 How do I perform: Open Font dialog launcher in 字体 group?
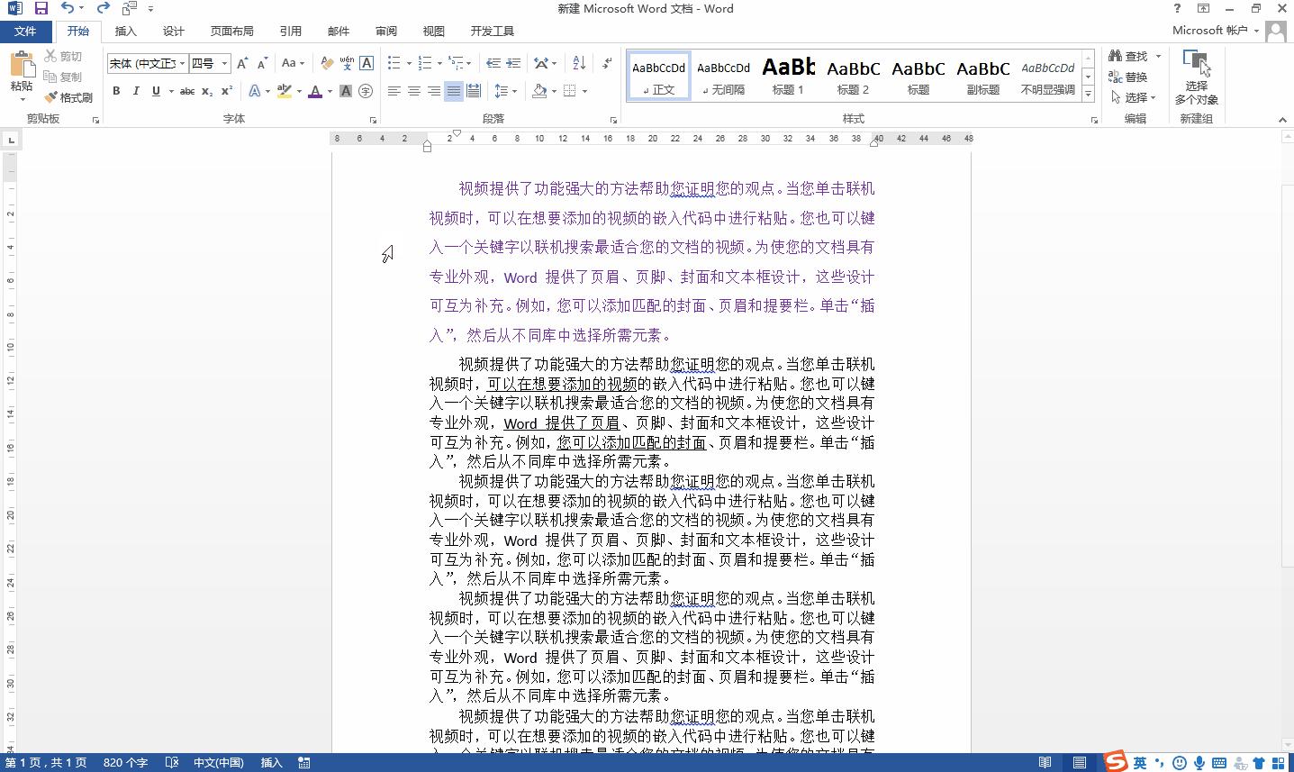tap(373, 120)
